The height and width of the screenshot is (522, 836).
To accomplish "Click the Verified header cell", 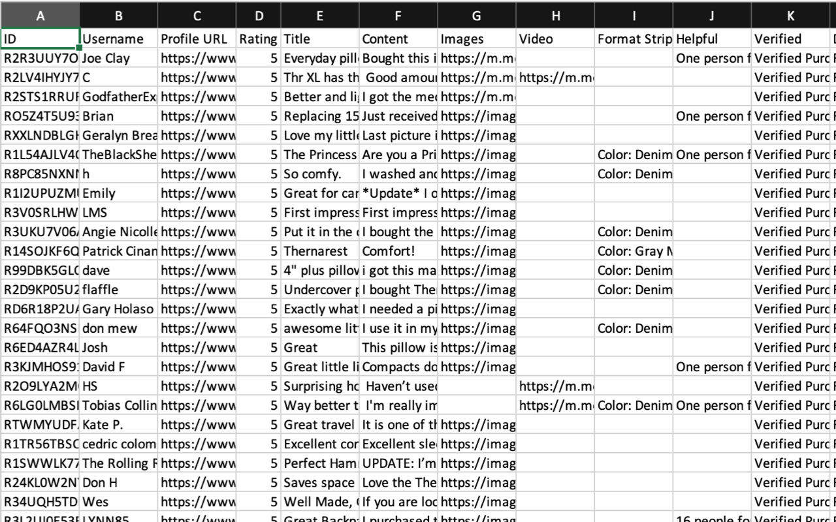I will (790, 39).
